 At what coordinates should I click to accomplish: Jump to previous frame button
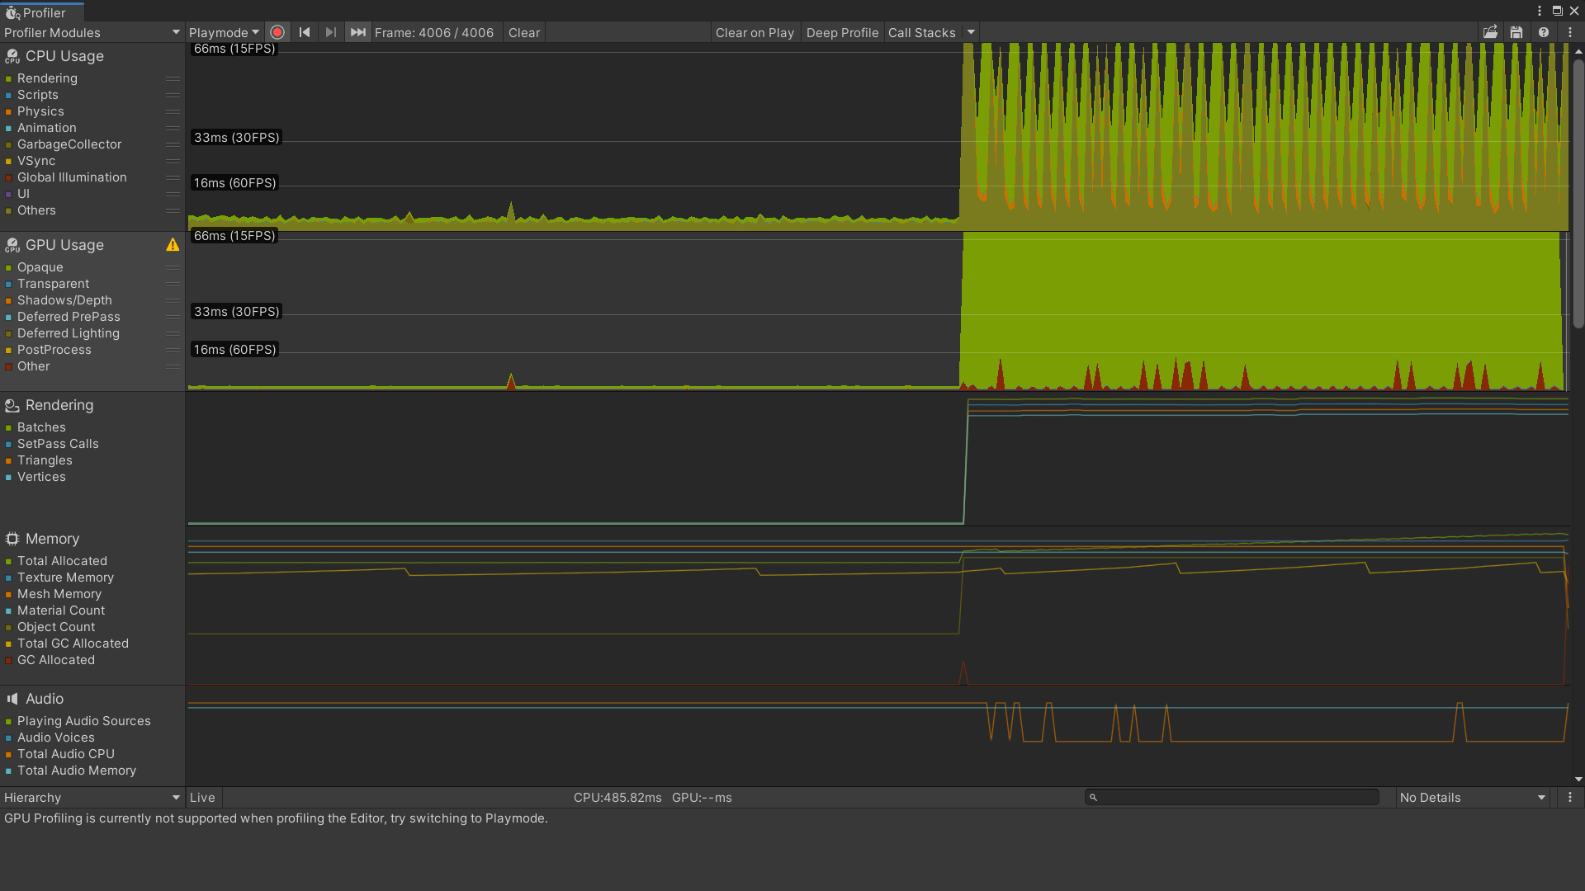coord(305,32)
